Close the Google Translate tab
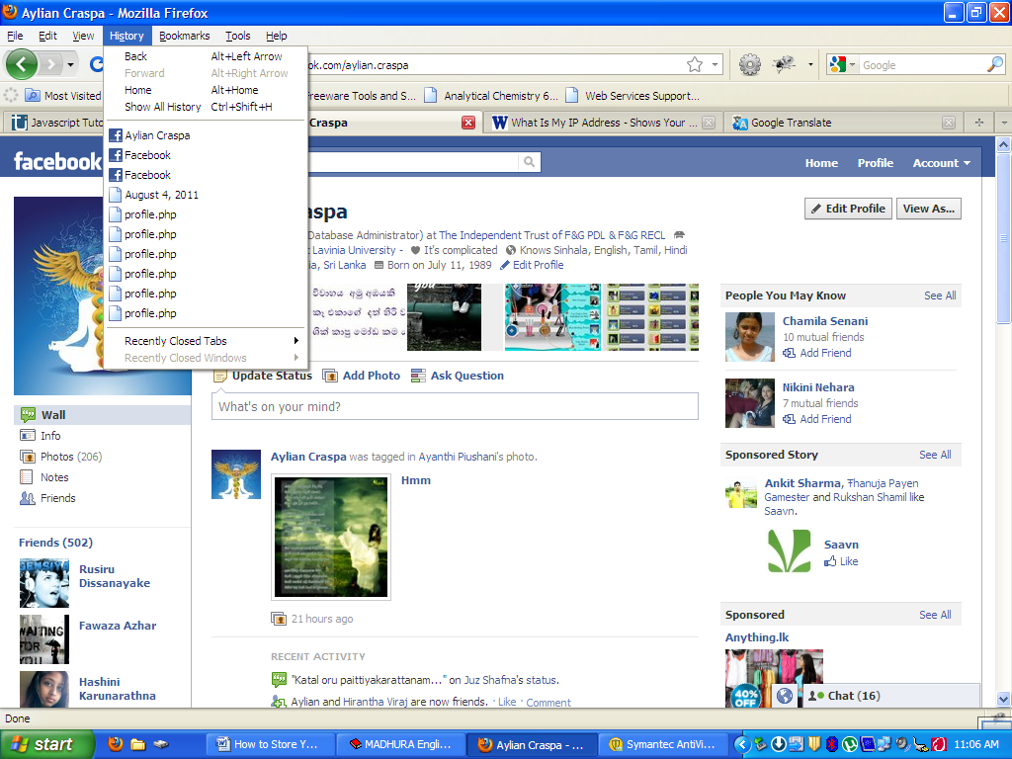1012x759 pixels. tap(948, 123)
